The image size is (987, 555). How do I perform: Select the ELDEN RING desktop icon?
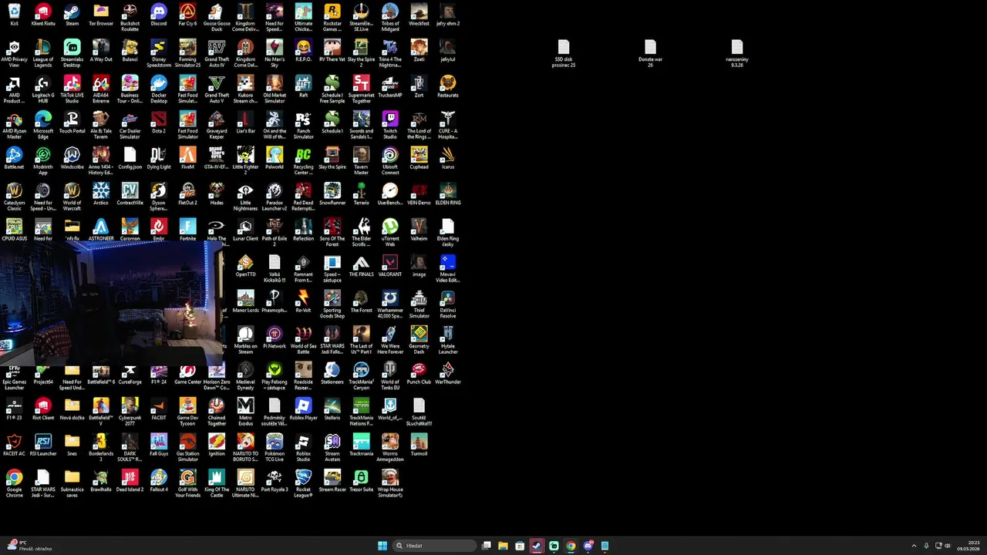point(448,194)
